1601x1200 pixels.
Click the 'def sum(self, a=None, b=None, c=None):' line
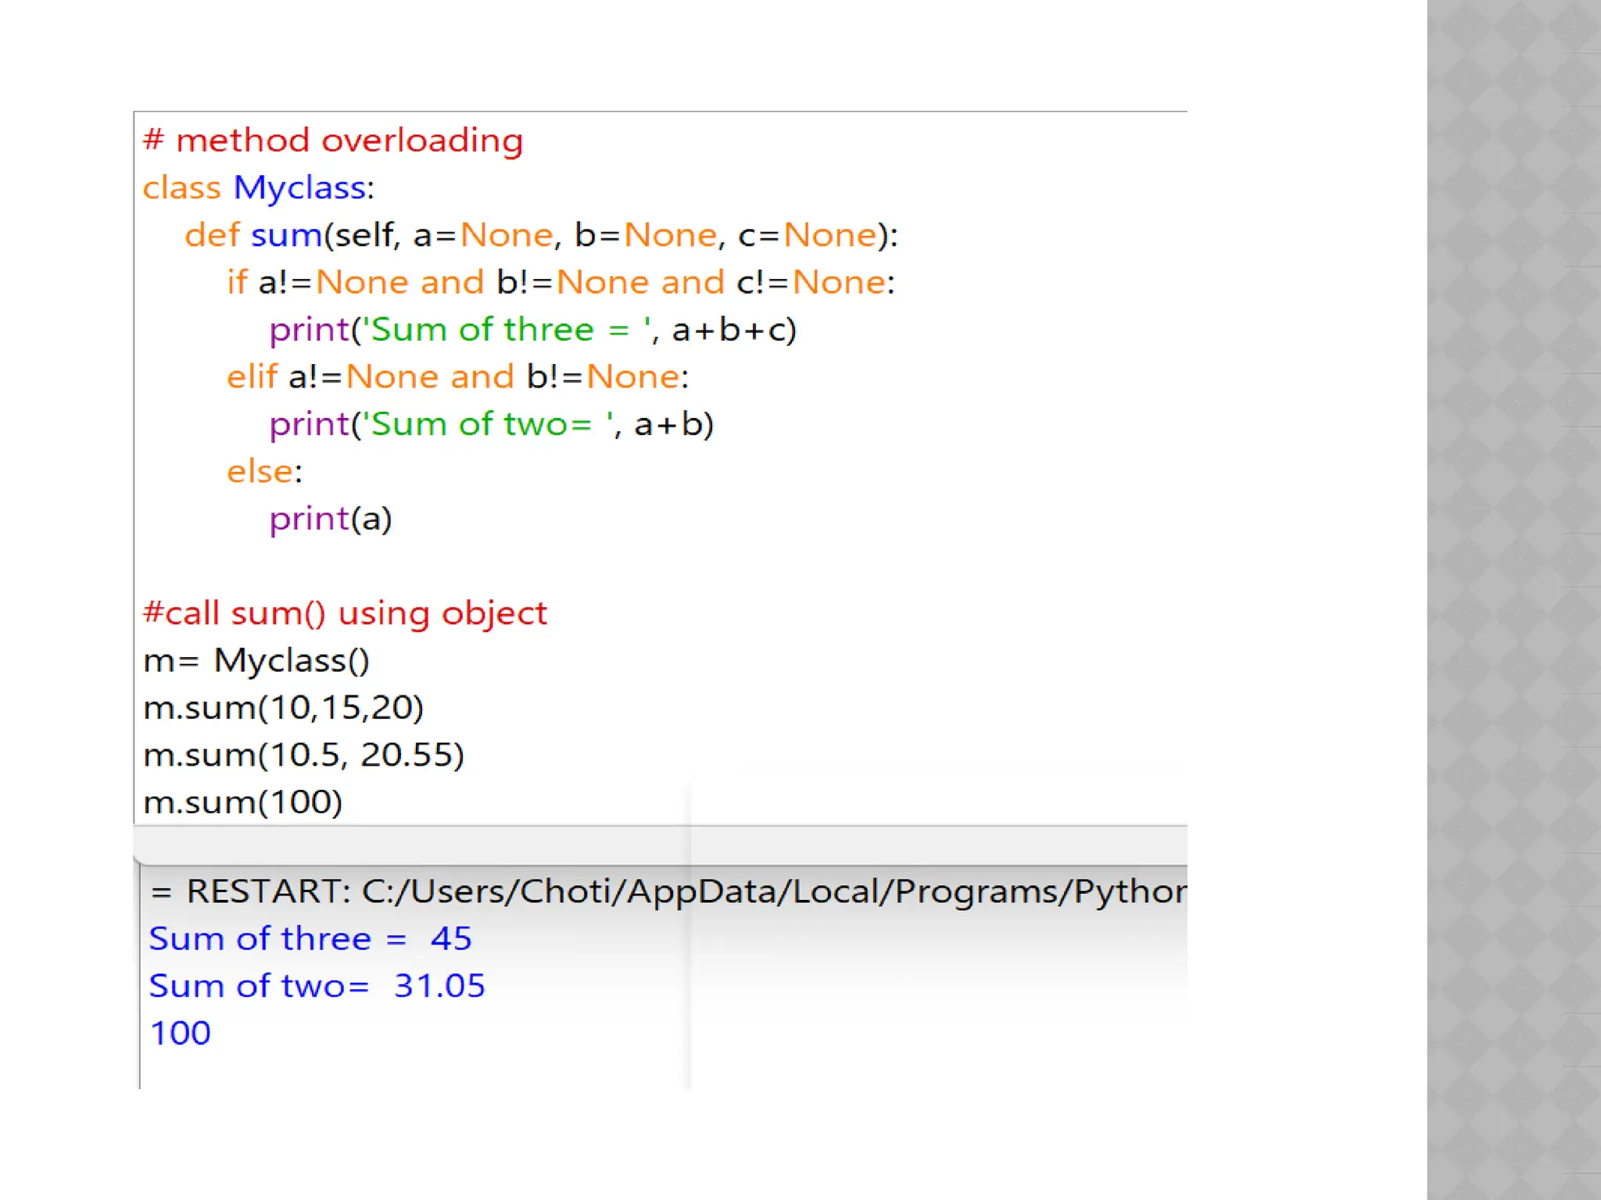click(x=542, y=235)
